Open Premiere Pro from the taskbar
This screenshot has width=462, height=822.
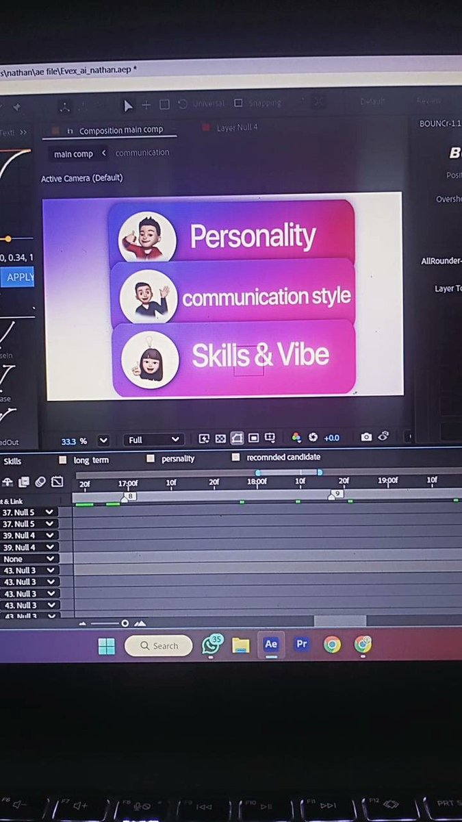pyautogui.click(x=301, y=644)
